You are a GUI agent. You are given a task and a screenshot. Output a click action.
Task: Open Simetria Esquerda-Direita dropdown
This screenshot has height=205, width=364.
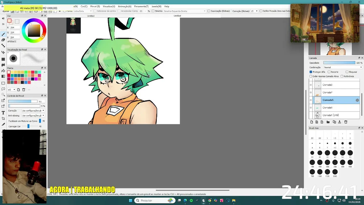tap(185, 11)
